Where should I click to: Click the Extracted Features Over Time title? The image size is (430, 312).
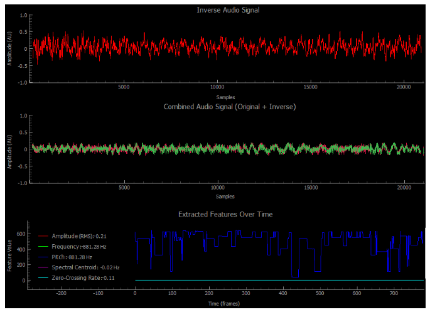[225, 214]
